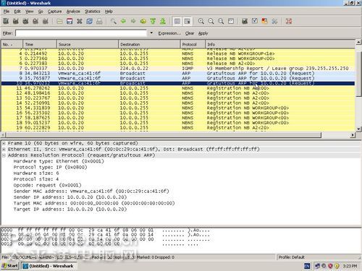Select the Target IP address line
The image size is (362, 271).
pyautogui.click(x=70, y=210)
